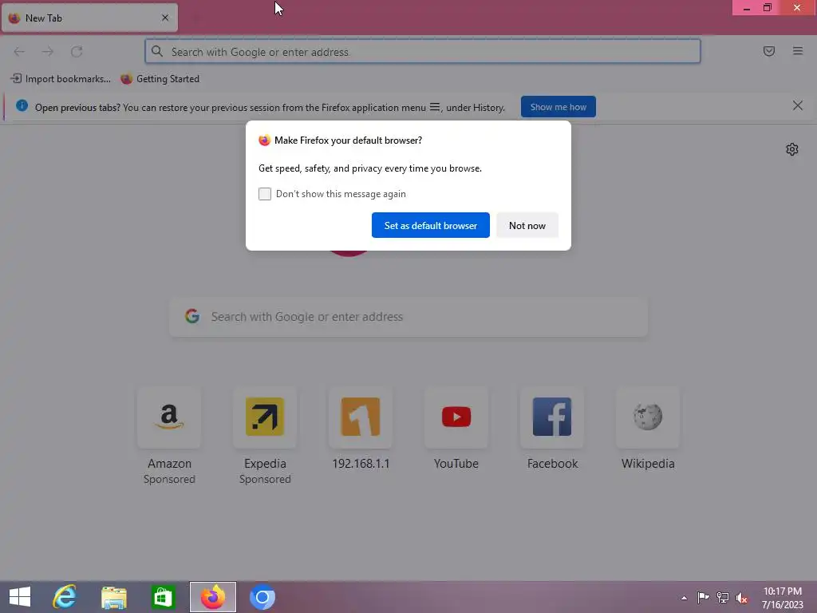Click the muted volume tray icon
Image resolution: width=817 pixels, height=613 pixels.
click(741, 597)
